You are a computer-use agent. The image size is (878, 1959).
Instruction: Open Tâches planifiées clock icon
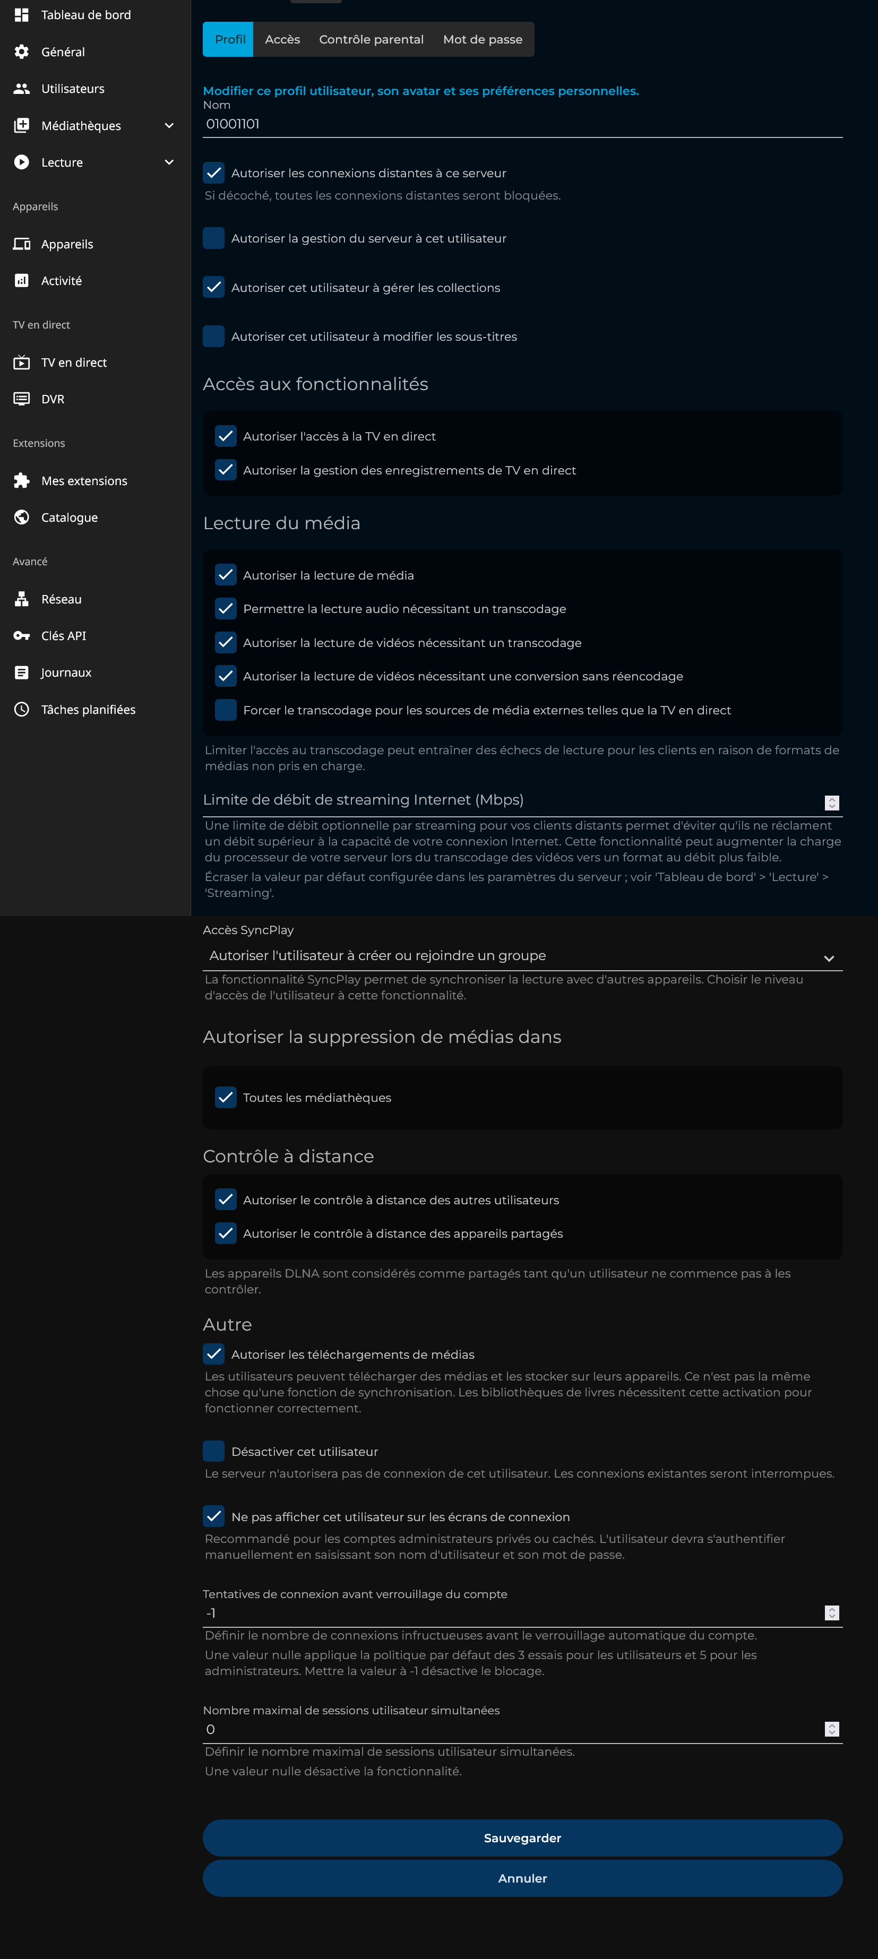pyautogui.click(x=21, y=710)
